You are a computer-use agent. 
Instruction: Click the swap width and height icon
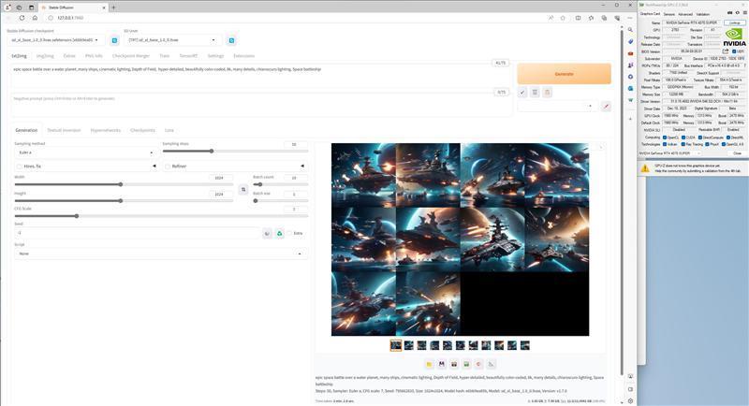coord(243,189)
